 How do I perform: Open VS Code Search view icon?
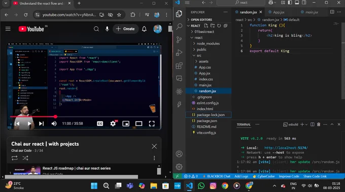click(179, 26)
